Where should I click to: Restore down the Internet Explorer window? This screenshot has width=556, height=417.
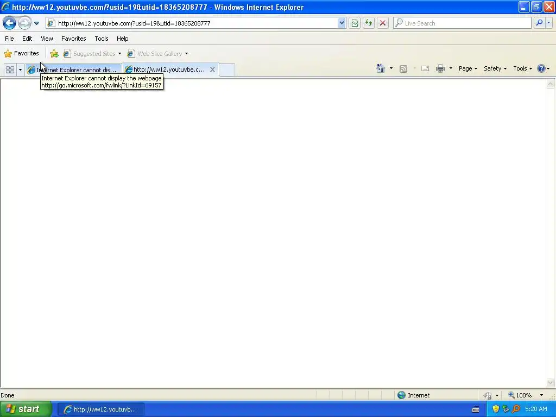point(536,7)
